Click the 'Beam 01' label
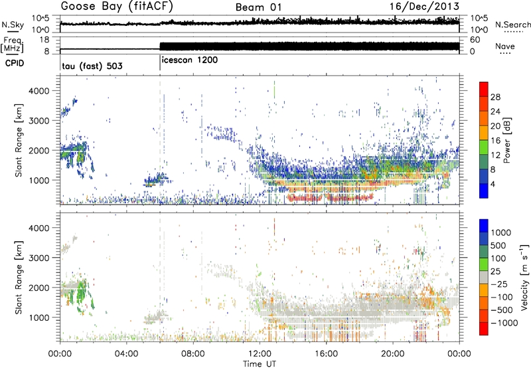 (259, 7)
